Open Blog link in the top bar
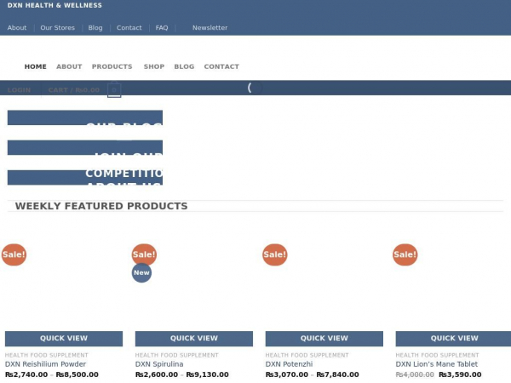 [x=95, y=28]
